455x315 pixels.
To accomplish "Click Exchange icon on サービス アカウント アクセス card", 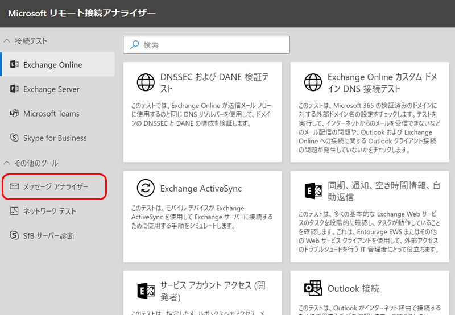I will click(x=146, y=291).
